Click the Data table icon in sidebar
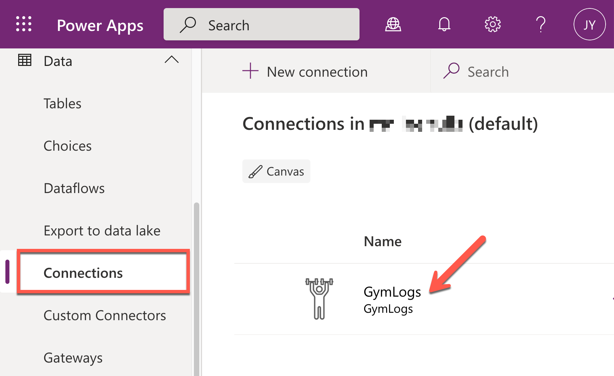Viewport: 614px width, 376px height. 25,61
